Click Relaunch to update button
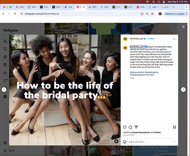The height and width of the screenshot is (156, 190). click(x=176, y=14)
